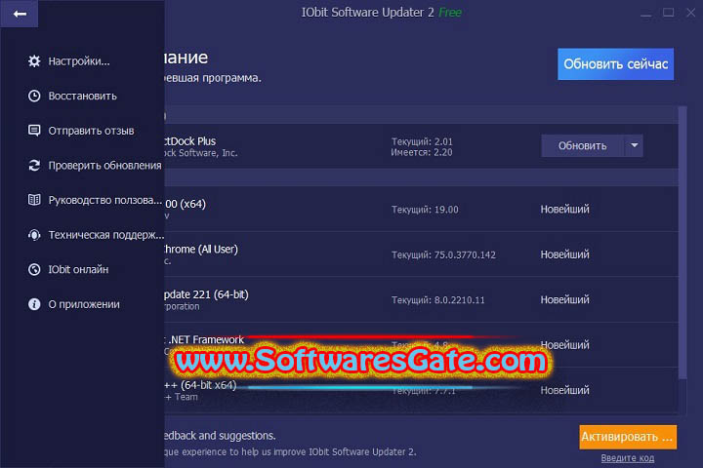703x468 pixels.
Task: Click Новейший status in the .NET Framework row
Action: coord(564,345)
